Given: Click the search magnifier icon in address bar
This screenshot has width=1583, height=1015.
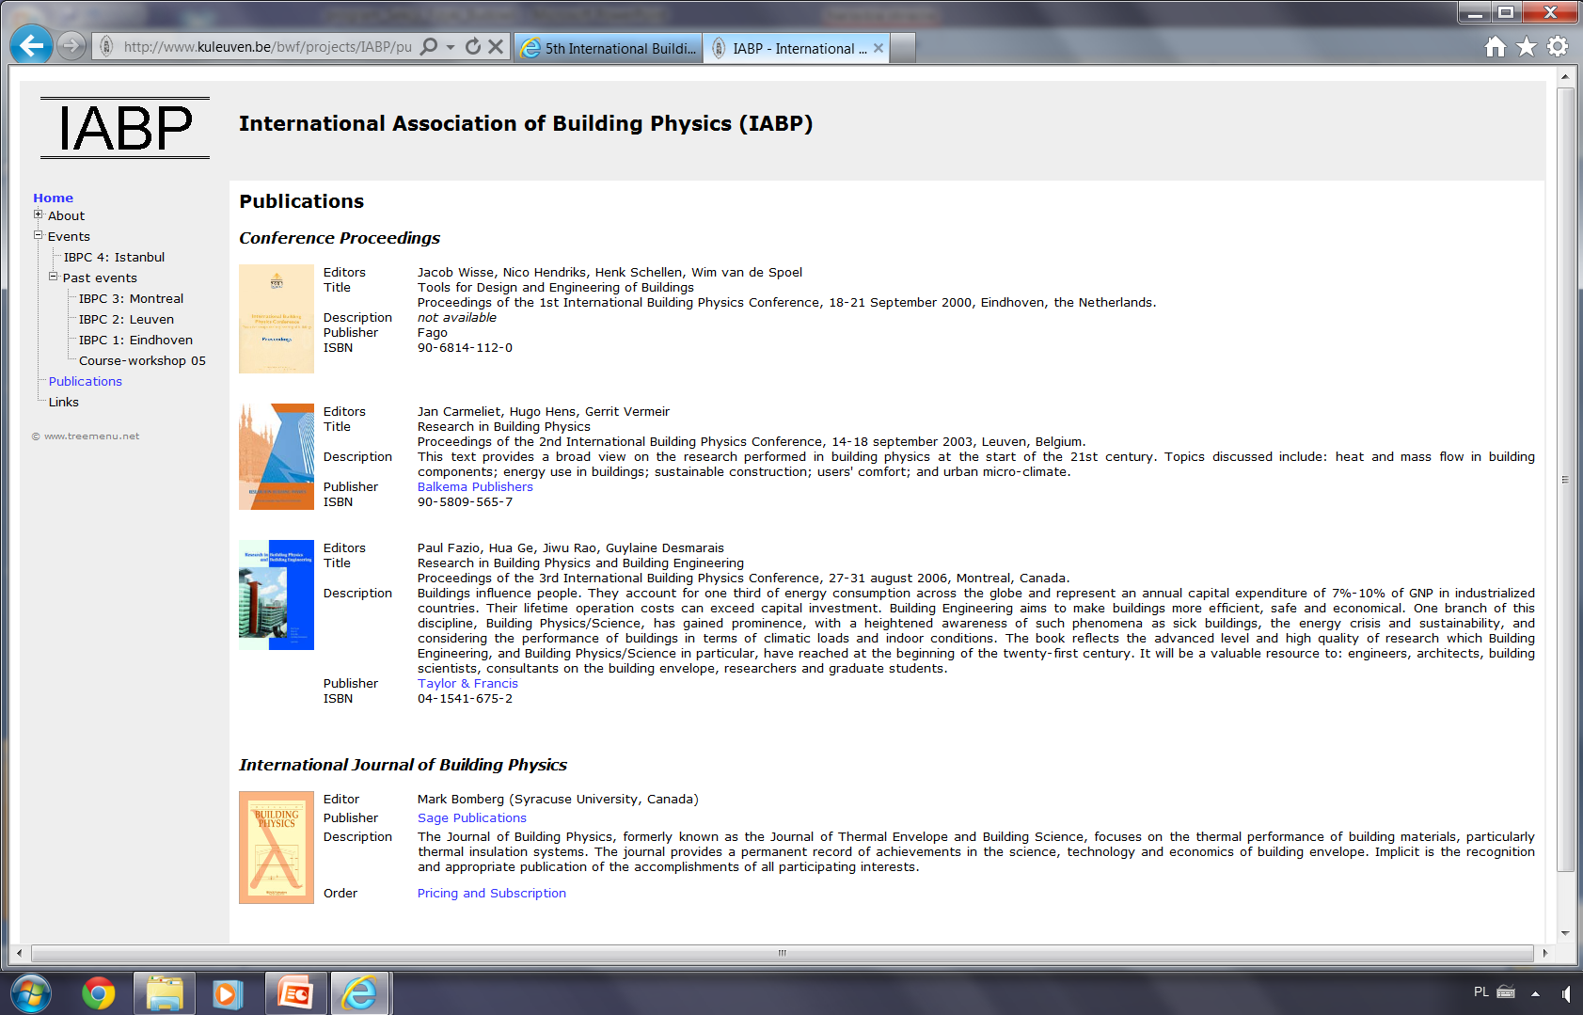Looking at the screenshot, I should 429,46.
